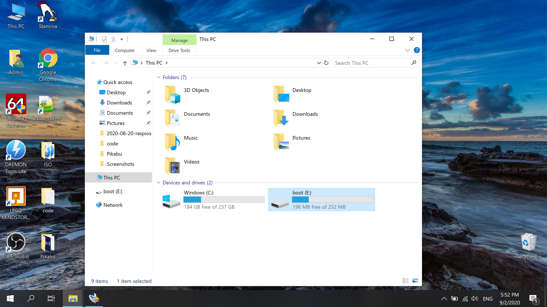Click the Manage contextual tab
Screen dimensions: 547x307
(x=179, y=40)
